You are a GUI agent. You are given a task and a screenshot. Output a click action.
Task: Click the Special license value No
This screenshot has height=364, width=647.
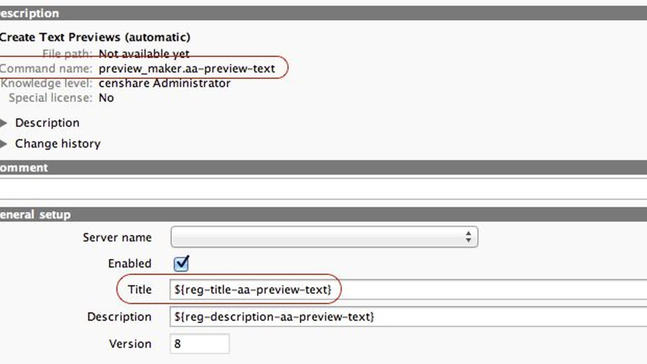tap(106, 98)
